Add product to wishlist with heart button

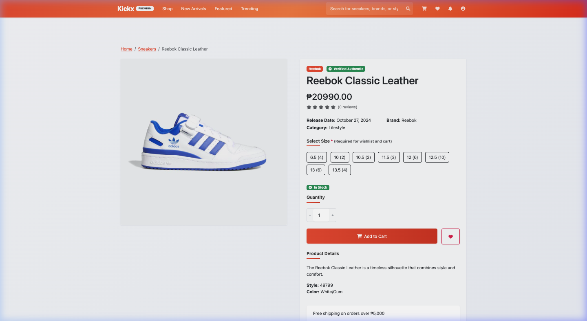(450, 236)
